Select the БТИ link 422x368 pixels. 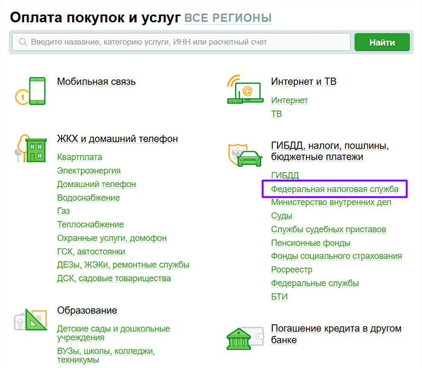pos(279,297)
